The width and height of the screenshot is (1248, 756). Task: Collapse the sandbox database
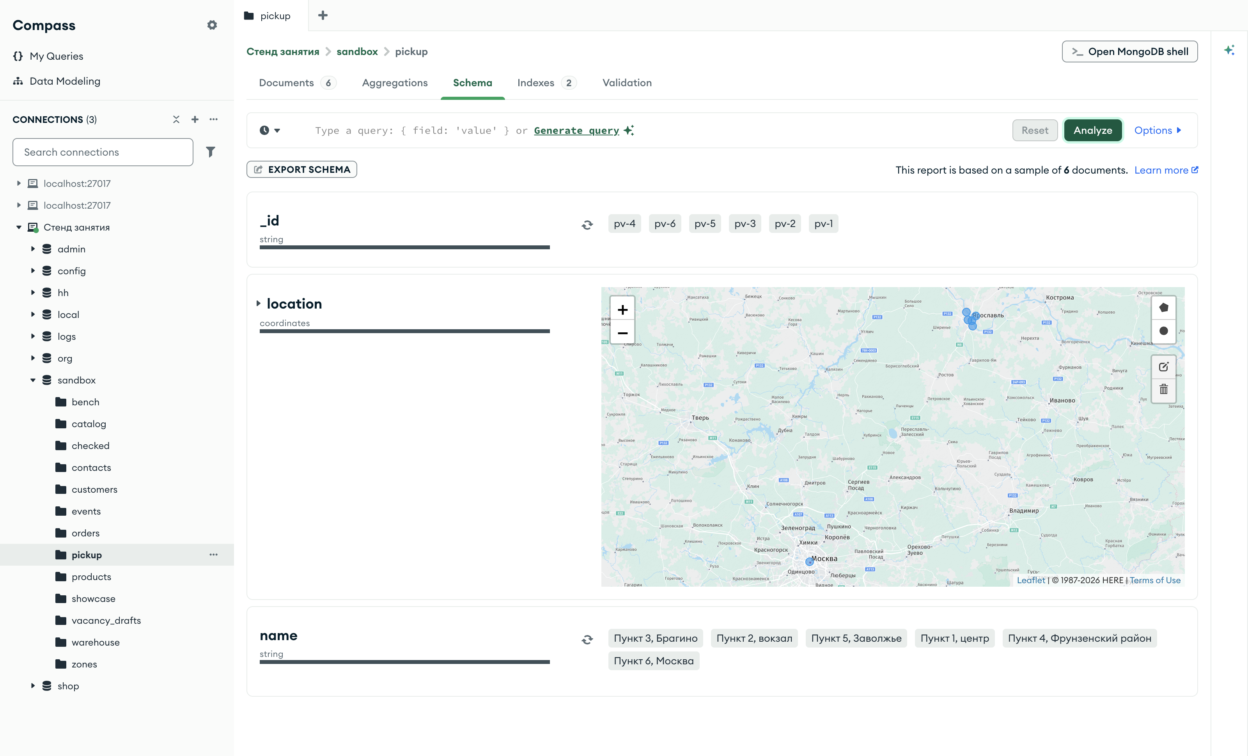[x=33, y=380]
